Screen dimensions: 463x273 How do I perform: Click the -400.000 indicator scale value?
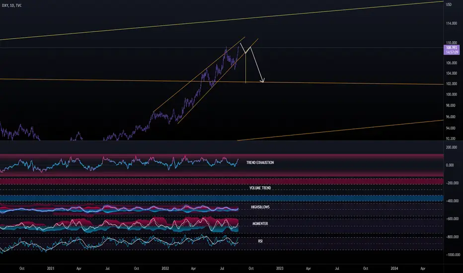pos(452,201)
